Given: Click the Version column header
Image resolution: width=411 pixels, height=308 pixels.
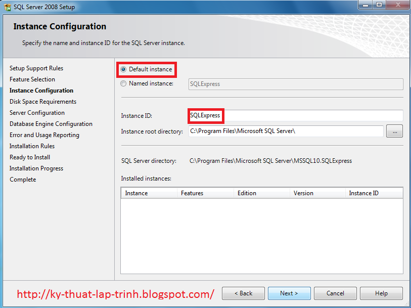Looking at the screenshot, I should 317,193.
